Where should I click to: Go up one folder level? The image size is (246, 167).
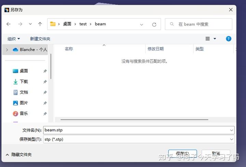point(40,24)
